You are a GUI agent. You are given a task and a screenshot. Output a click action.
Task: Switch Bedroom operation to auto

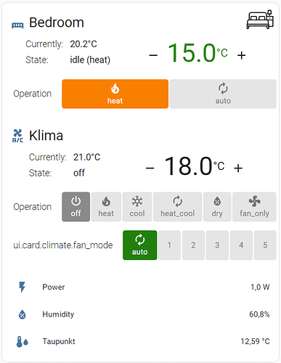tap(223, 94)
